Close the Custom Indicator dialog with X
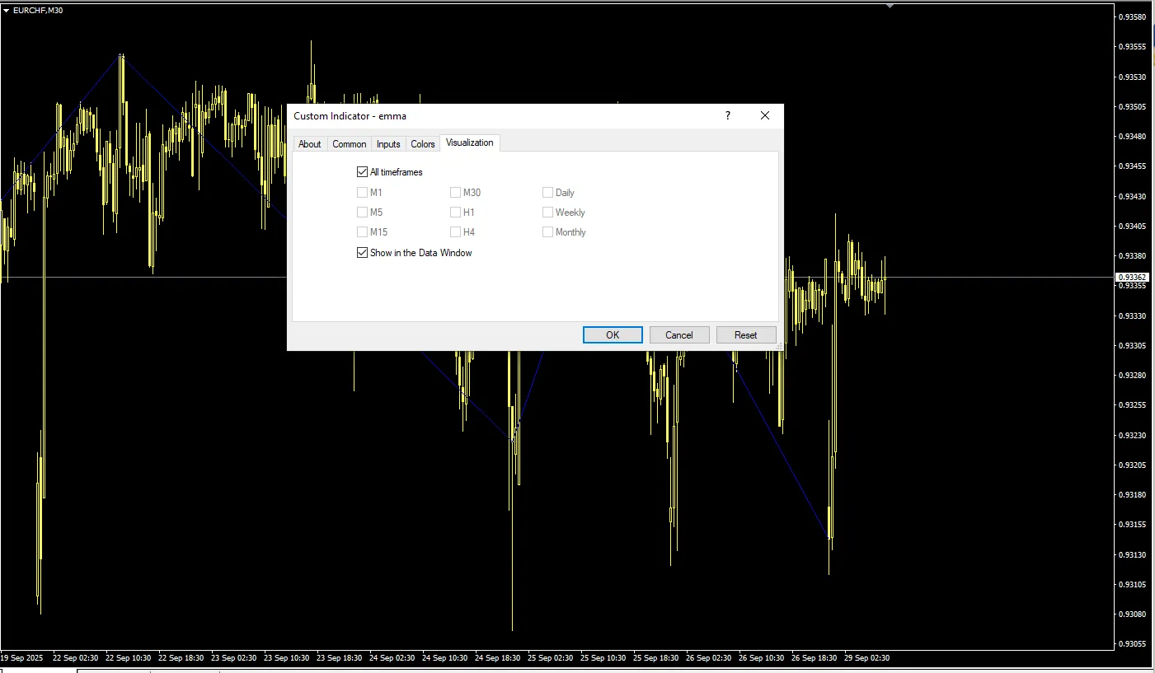 click(x=765, y=116)
